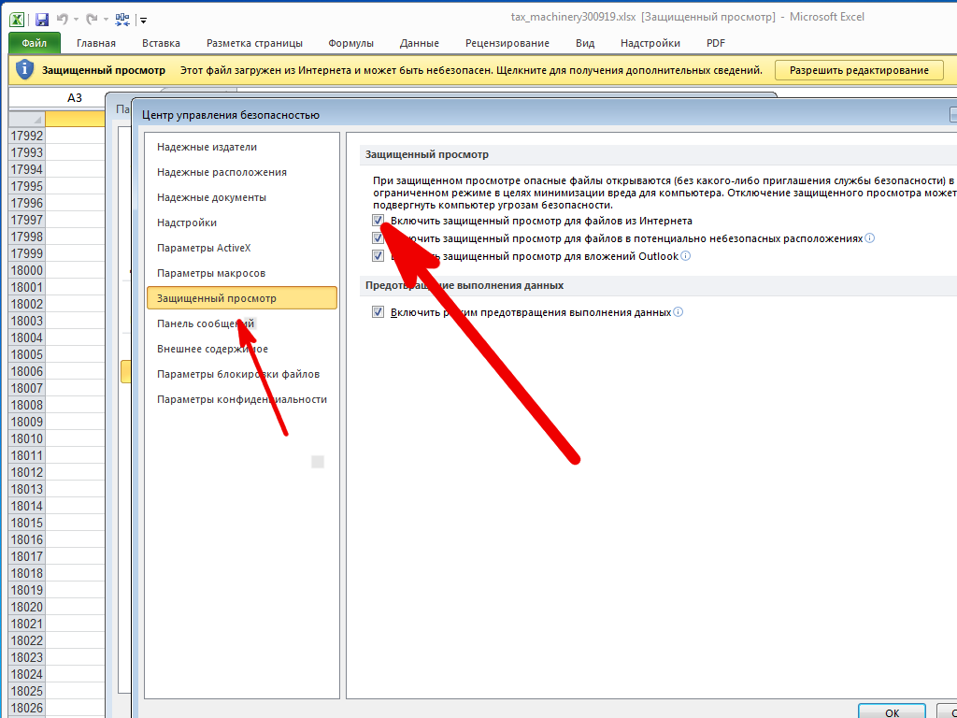
Task: Select Внешнее содержимое category
Action: pyautogui.click(x=242, y=349)
